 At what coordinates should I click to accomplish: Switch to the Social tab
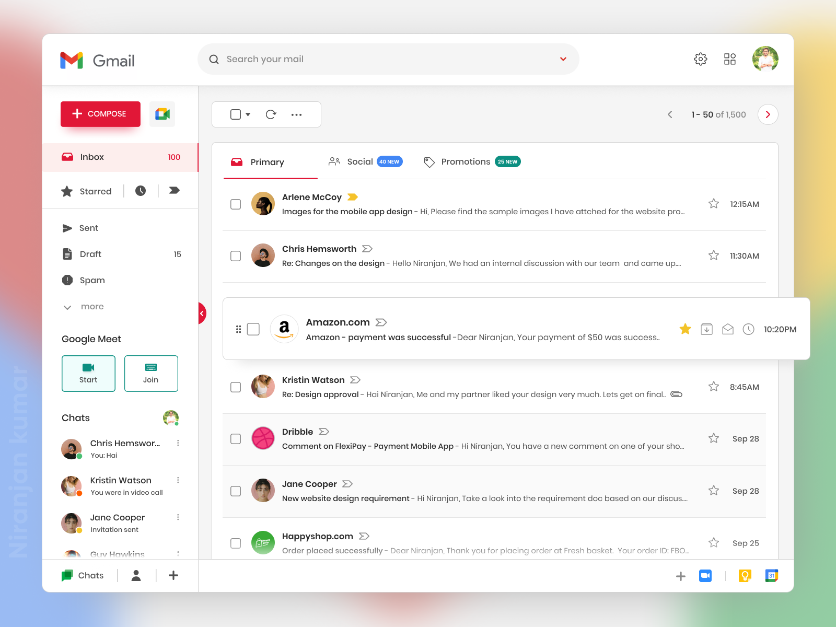[x=365, y=161]
